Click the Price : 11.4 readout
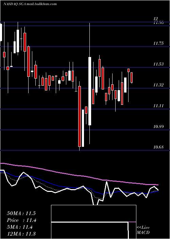This screenshot has height=239, width=170. 21,220
